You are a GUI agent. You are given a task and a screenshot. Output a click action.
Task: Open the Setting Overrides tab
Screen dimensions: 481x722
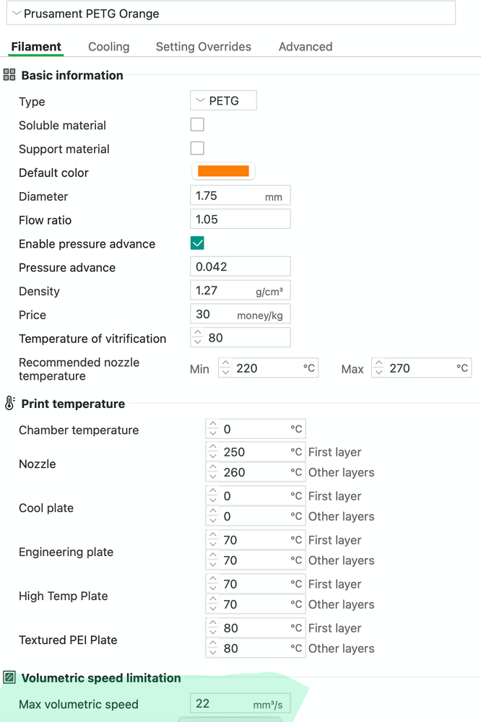(x=203, y=46)
